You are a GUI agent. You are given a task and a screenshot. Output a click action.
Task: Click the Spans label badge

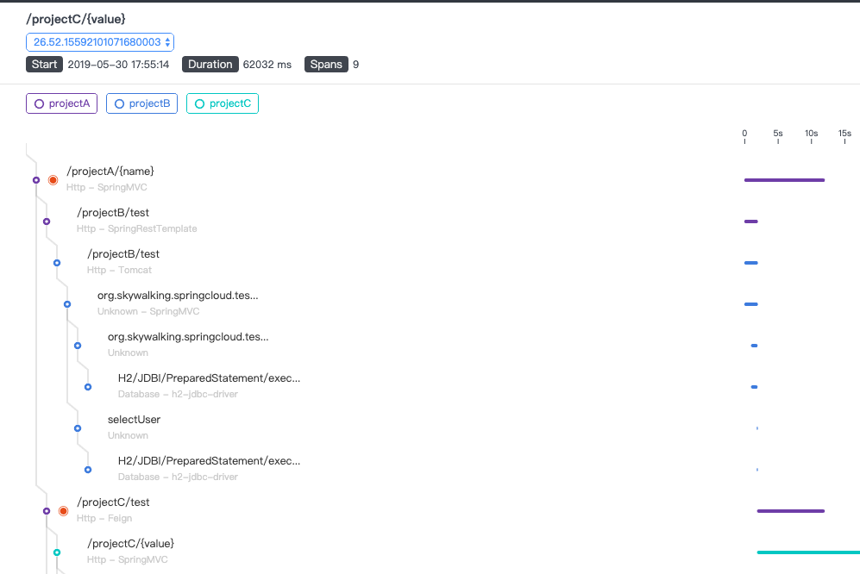(326, 65)
